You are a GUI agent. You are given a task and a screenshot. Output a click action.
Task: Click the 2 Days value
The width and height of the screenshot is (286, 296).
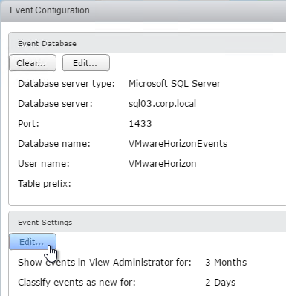coord(221,283)
